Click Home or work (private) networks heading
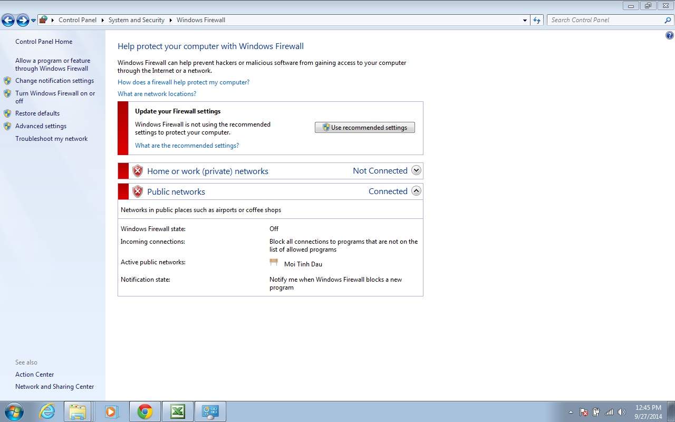675x422 pixels. pos(208,171)
